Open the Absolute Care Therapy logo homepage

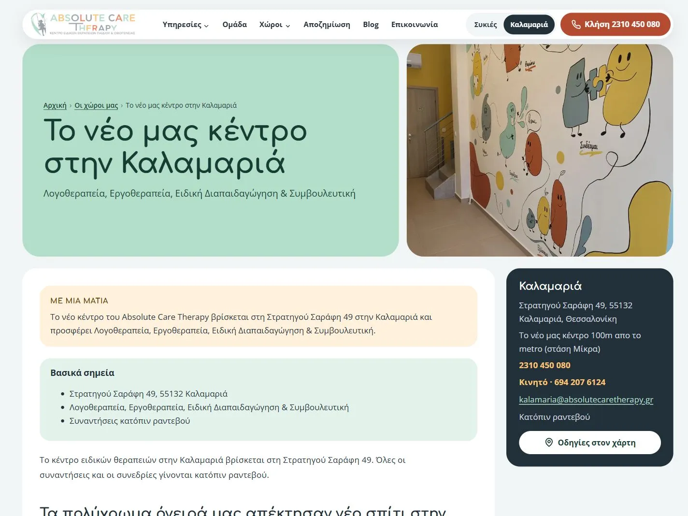point(83,24)
